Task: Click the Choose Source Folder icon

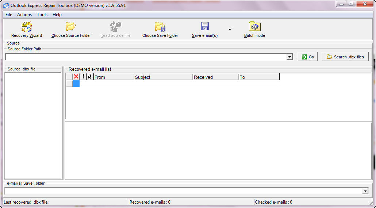Action: click(71, 26)
